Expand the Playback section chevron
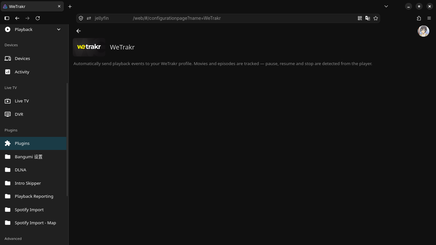Image resolution: width=436 pixels, height=245 pixels. [59, 29]
